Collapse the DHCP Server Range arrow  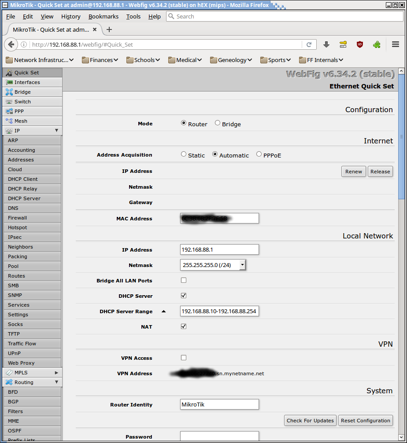click(163, 311)
